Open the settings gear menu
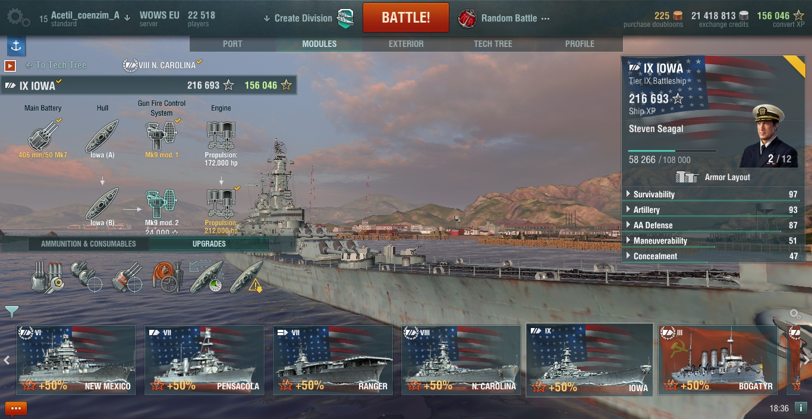Viewport: 812px width, 419px height. pyautogui.click(x=18, y=18)
